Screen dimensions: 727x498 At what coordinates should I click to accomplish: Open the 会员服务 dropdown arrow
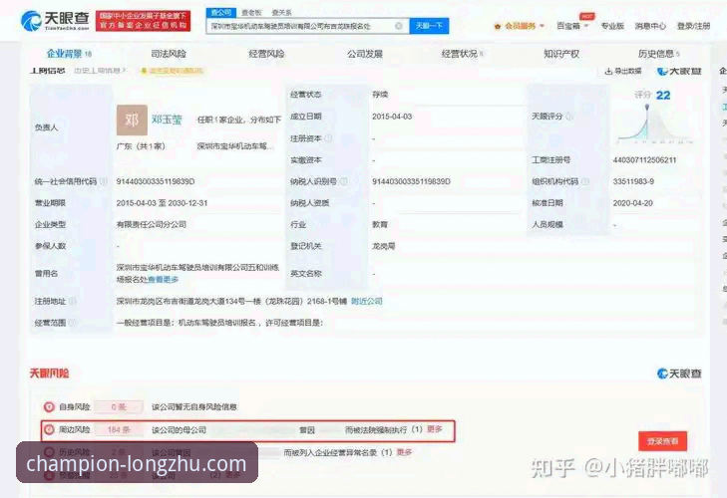tap(542, 26)
